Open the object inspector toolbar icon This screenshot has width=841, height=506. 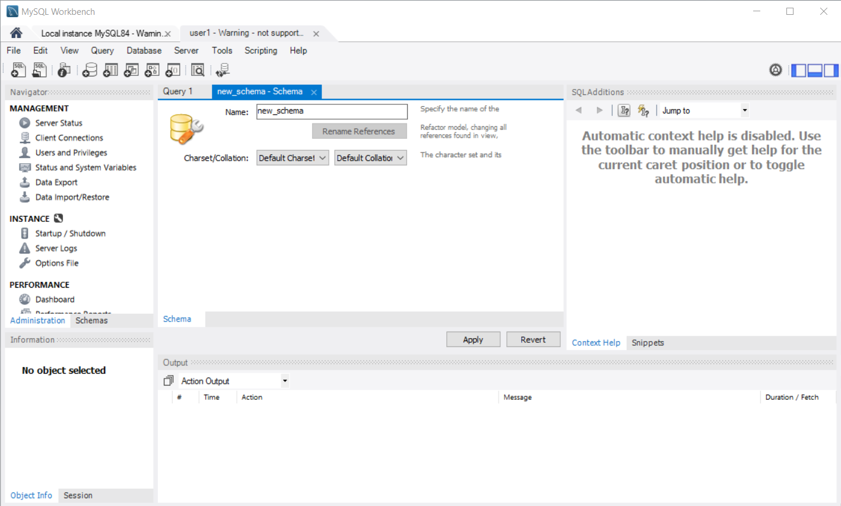coord(64,70)
